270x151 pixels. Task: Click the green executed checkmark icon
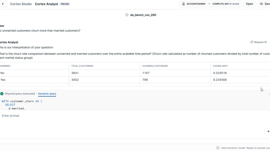pyautogui.click(x=2, y=94)
